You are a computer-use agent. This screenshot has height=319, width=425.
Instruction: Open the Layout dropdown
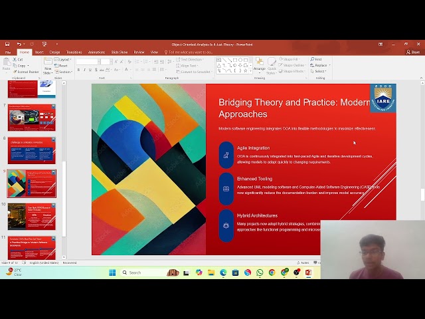click(x=63, y=59)
